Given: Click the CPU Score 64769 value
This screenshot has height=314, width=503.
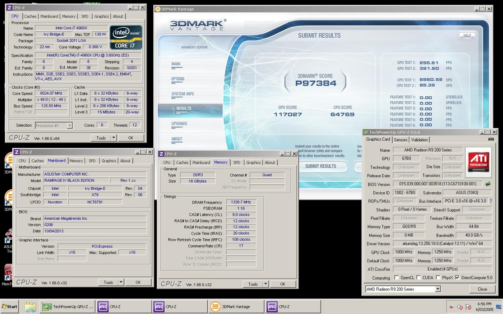Looking at the screenshot, I should coord(342,114).
